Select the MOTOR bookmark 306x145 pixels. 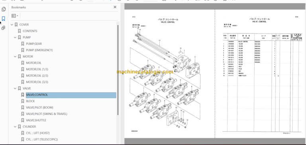click(x=28, y=57)
